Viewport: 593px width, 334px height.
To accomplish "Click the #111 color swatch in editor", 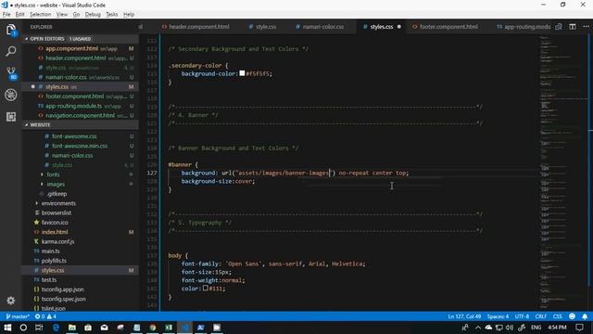I will click(206, 288).
